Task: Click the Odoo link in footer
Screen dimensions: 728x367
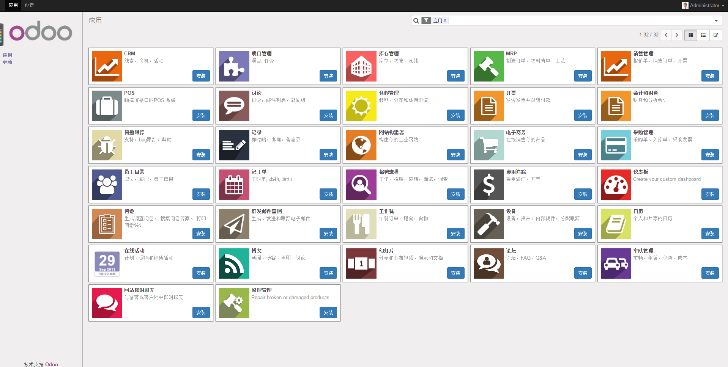Action: point(52,364)
